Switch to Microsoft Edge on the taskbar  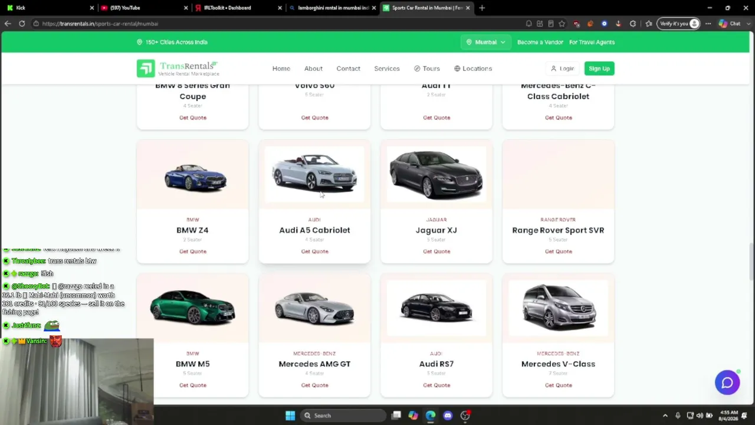click(431, 416)
